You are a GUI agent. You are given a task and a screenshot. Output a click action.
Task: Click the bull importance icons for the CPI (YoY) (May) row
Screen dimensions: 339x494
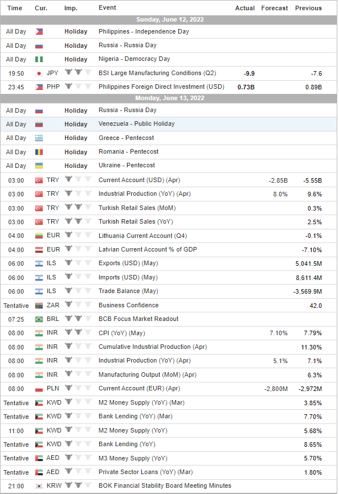coord(78,332)
